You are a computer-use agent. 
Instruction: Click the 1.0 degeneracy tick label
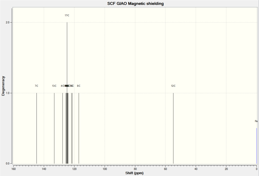coord(7,93)
